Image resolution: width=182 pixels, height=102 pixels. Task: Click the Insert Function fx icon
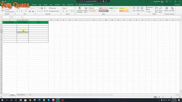pos(22,17)
